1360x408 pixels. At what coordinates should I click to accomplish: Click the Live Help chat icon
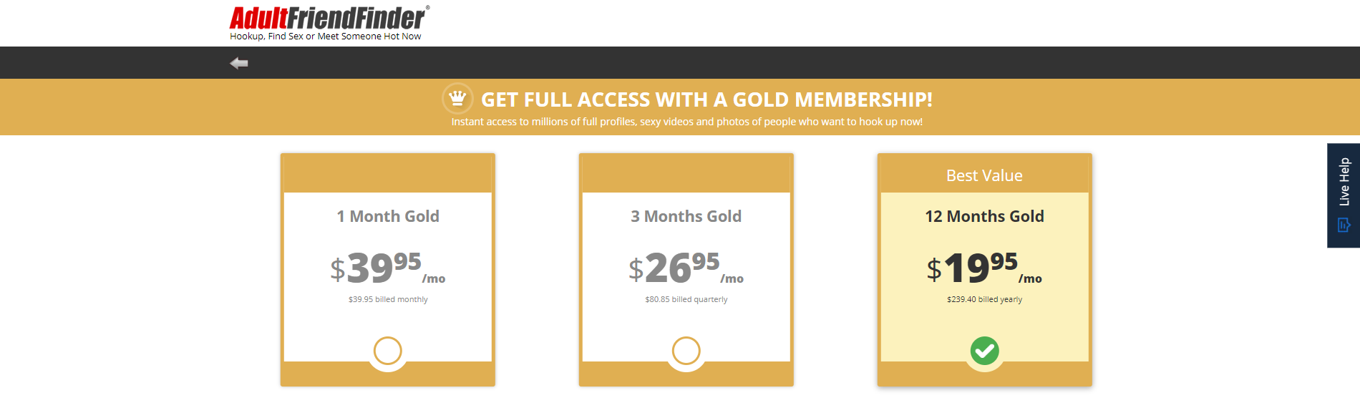(1344, 225)
